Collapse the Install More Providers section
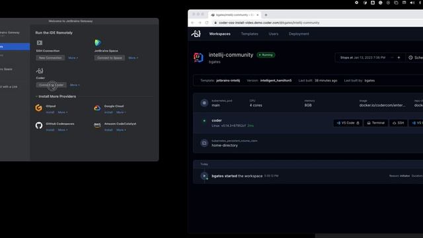423x238 pixels. pos(36,97)
